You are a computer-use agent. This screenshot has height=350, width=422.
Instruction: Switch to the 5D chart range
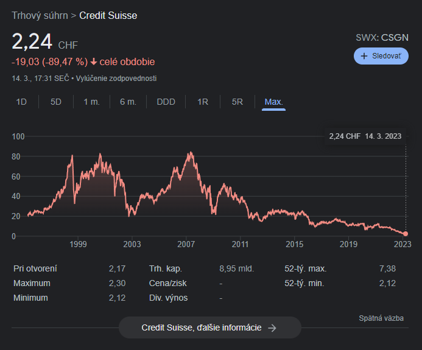click(56, 102)
